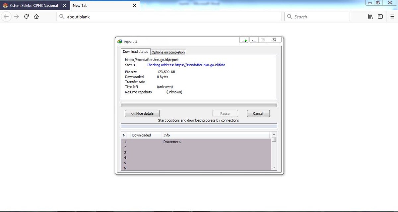The height and width of the screenshot is (212, 398).
Task: Click the browser Search field
Action: pos(317,17)
